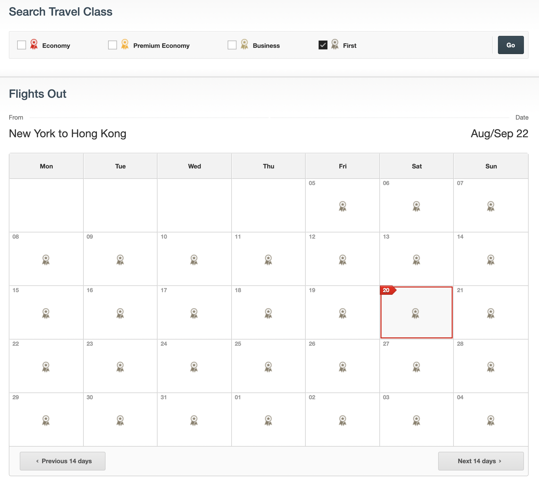Enable the Economy class checkbox
The width and height of the screenshot is (539, 484).
click(22, 45)
